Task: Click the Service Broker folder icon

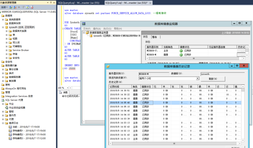Action: (10, 50)
